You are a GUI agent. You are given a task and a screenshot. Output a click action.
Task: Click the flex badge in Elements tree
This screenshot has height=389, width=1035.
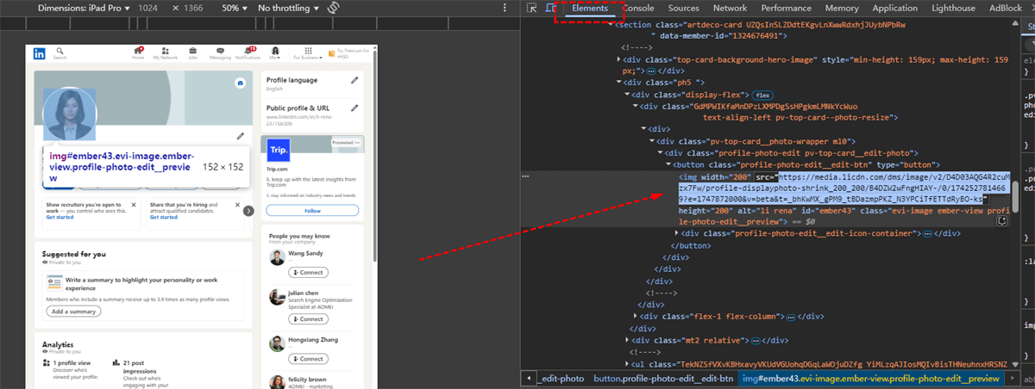pyautogui.click(x=762, y=94)
